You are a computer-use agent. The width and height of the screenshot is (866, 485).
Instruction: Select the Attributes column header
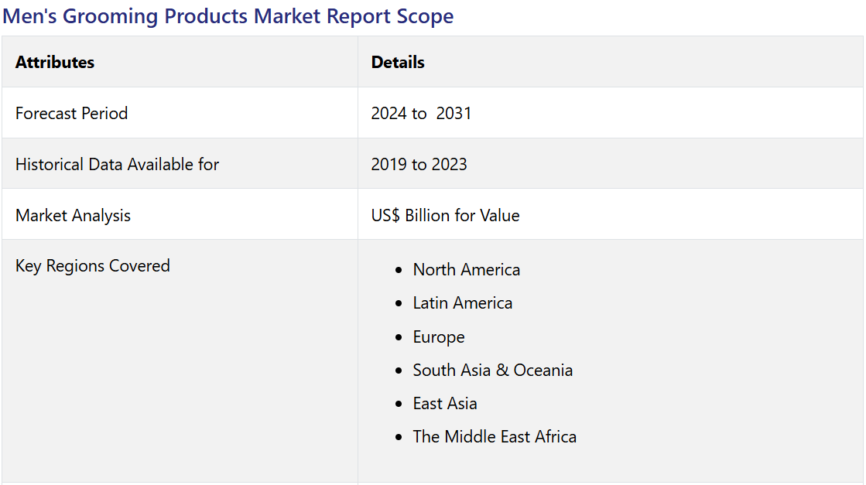[x=55, y=63]
